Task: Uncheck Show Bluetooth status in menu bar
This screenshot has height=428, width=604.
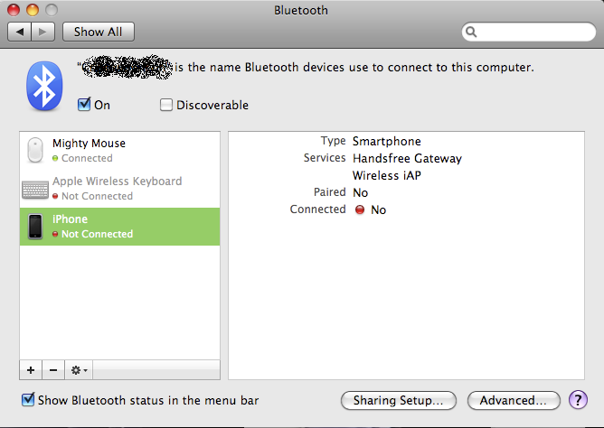Action: pyautogui.click(x=28, y=399)
